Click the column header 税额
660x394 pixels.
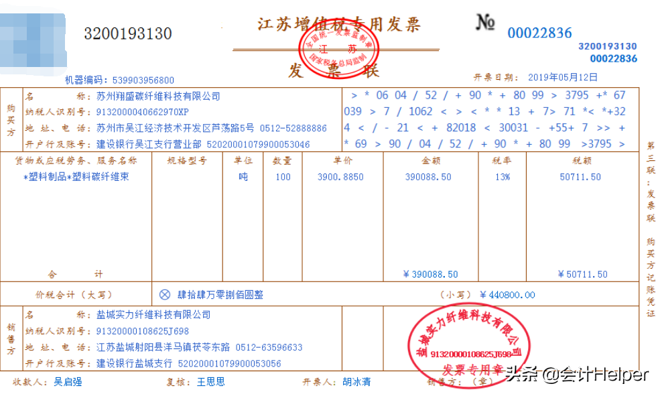click(582, 160)
